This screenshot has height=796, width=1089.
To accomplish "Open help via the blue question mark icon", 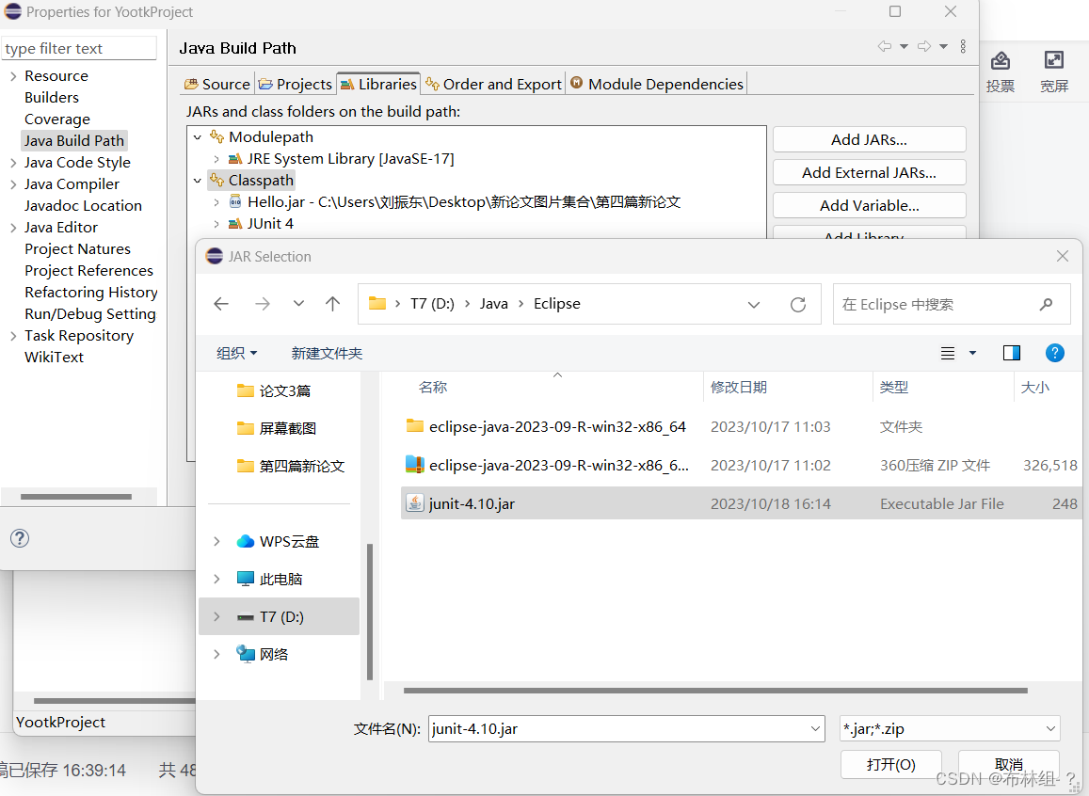I will (x=1055, y=353).
